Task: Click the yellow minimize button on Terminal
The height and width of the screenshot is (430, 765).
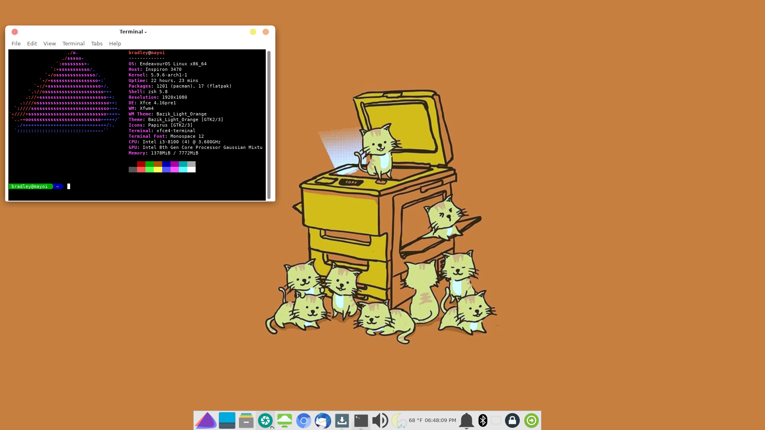Action: tap(253, 32)
